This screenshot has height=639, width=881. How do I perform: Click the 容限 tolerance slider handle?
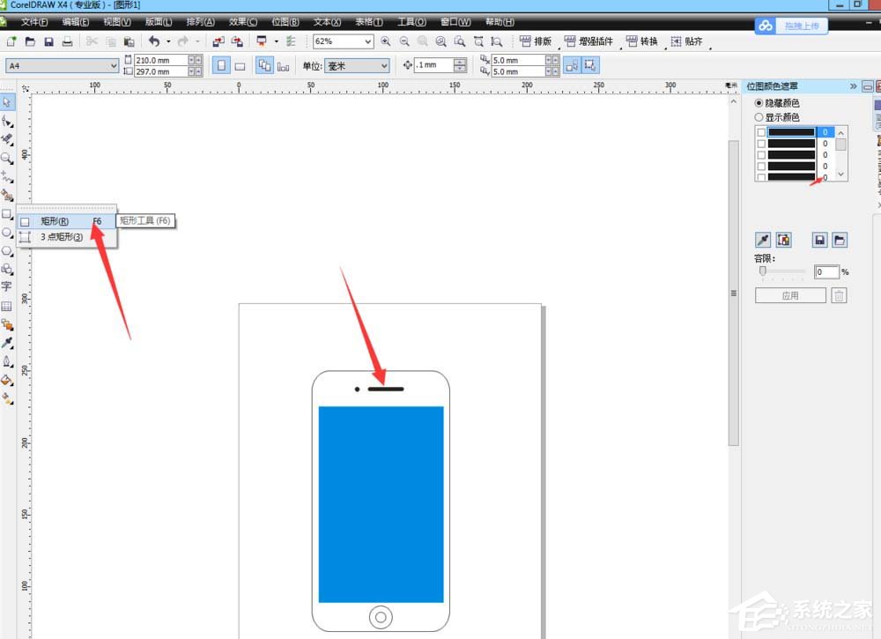762,271
